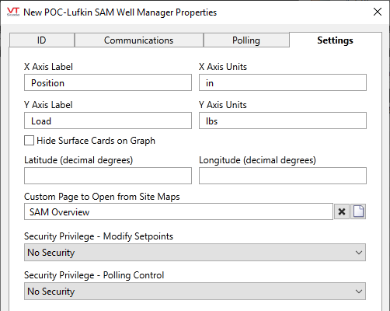Edit the X Axis Units field
This screenshot has width=390, height=311.
coord(283,82)
